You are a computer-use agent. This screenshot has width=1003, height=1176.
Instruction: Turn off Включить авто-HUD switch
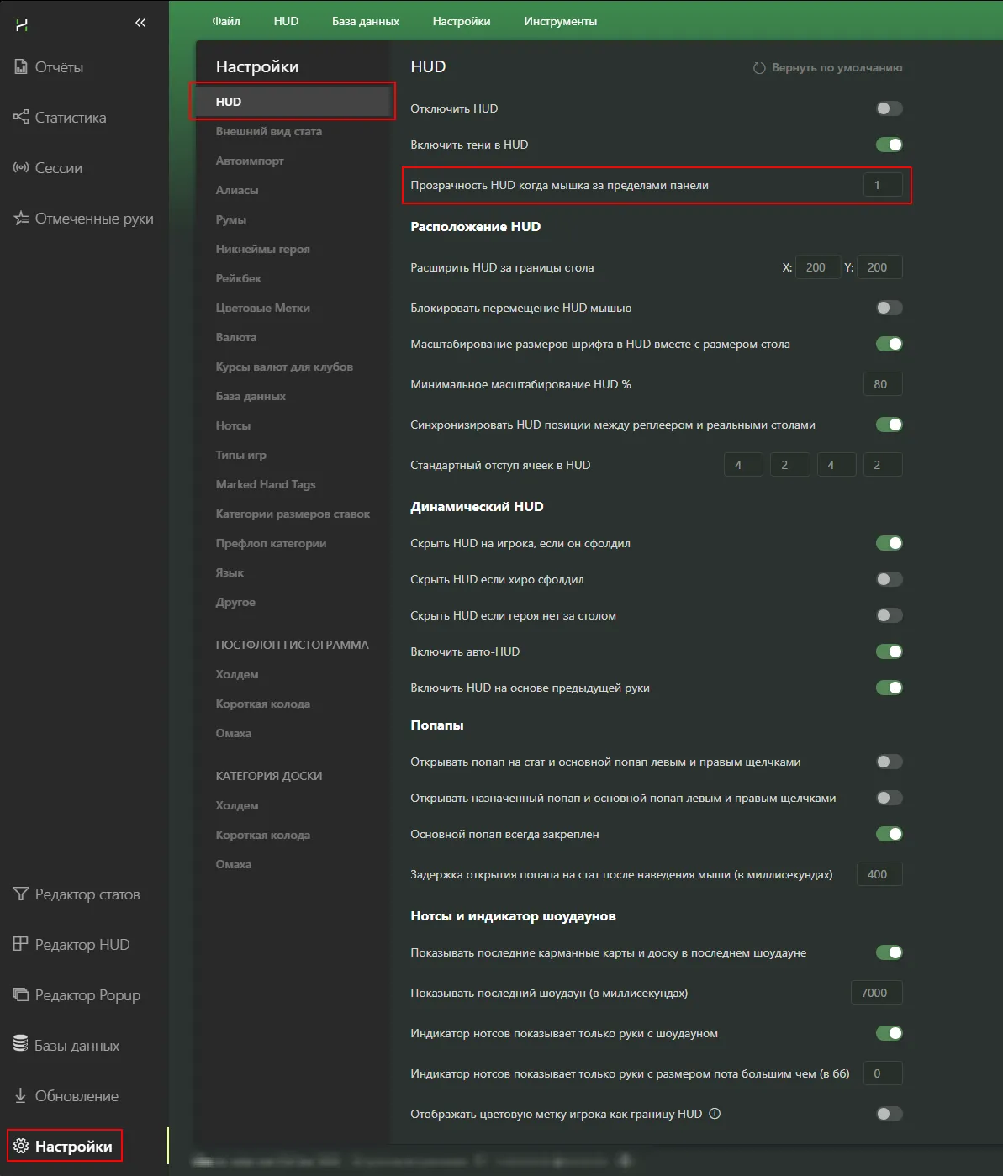pos(889,651)
